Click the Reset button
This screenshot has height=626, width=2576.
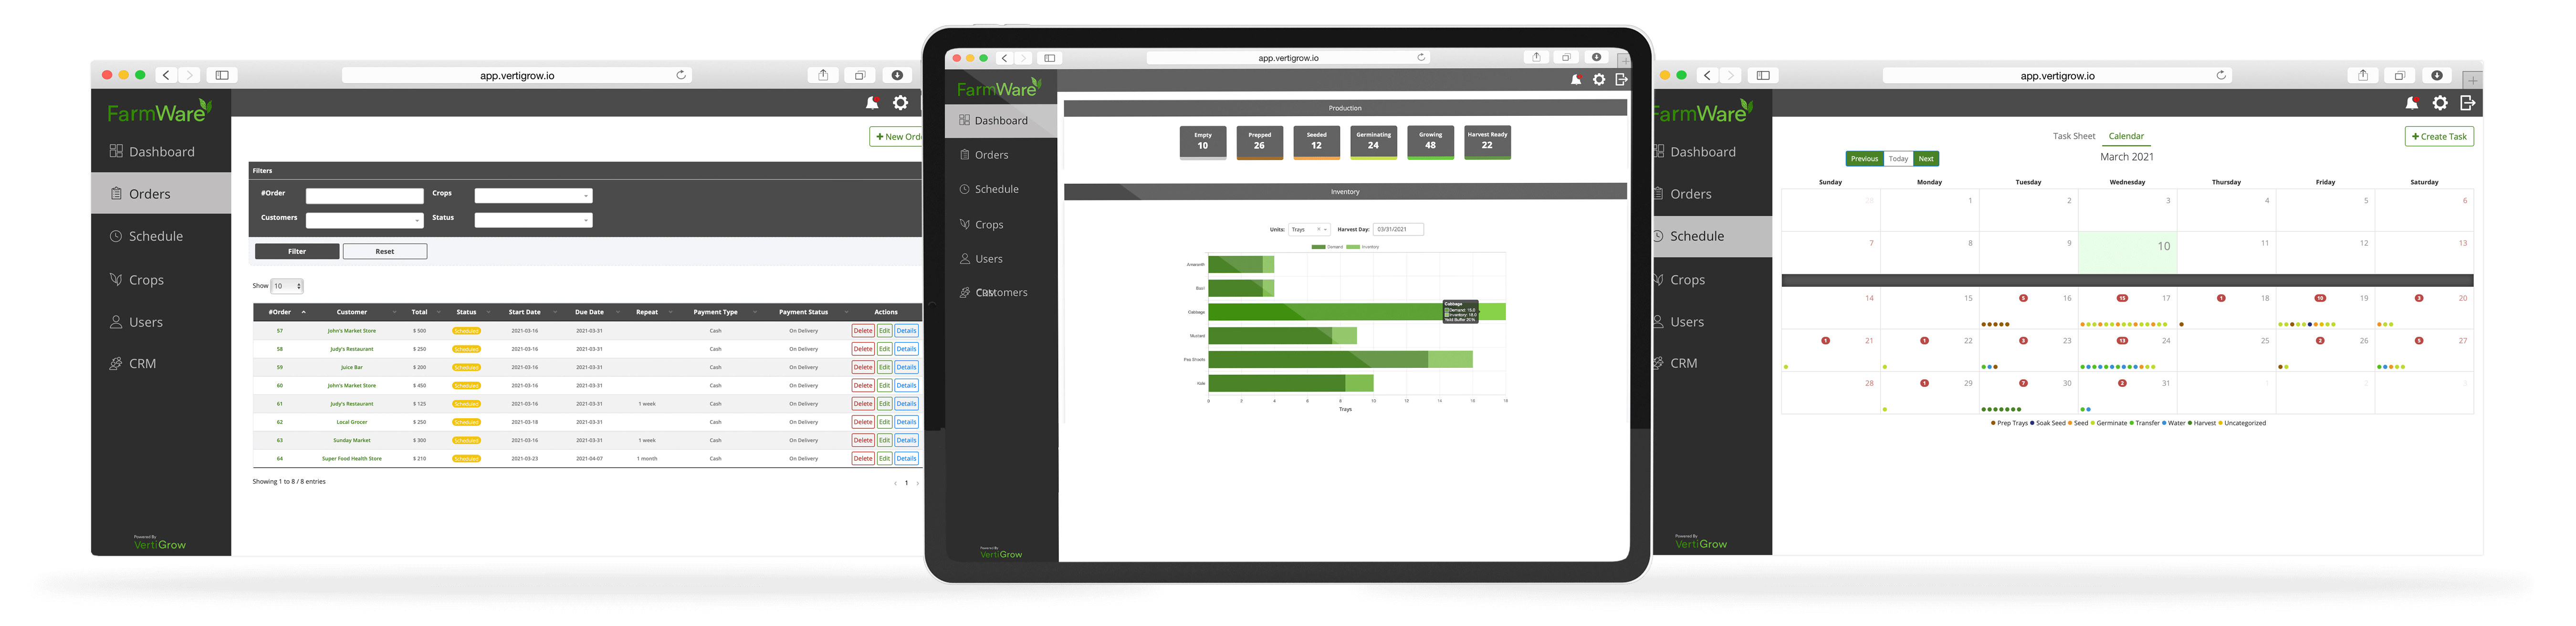tap(385, 252)
